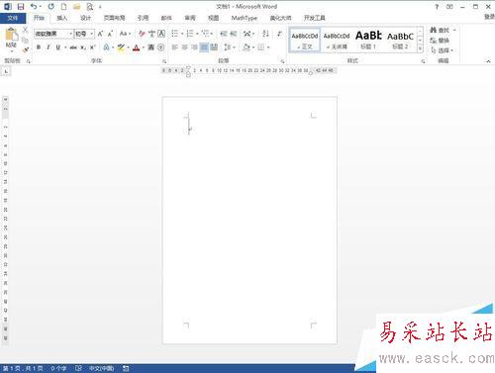Switch to the 插入 Insert tab
The height and width of the screenshot is (373, 495).
61,18
